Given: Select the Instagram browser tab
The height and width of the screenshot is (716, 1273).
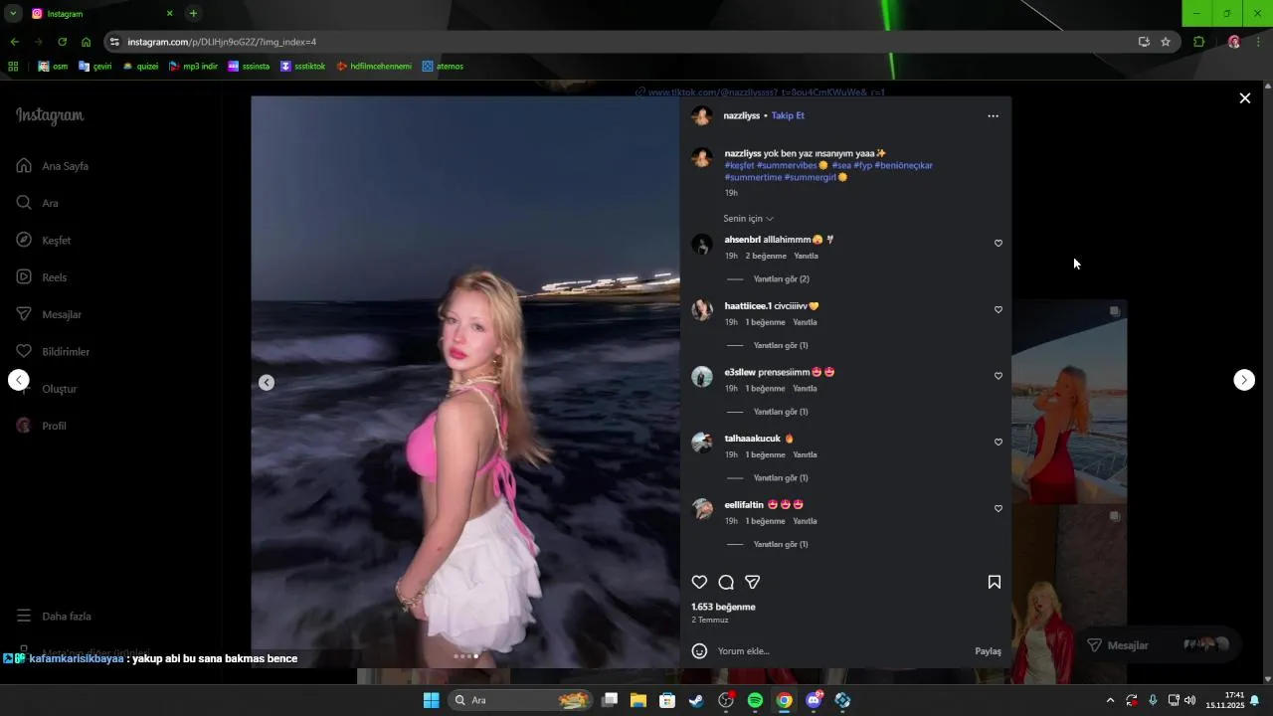Looking at the screenshot, I should pyautogui.click(x=103, y=14).
